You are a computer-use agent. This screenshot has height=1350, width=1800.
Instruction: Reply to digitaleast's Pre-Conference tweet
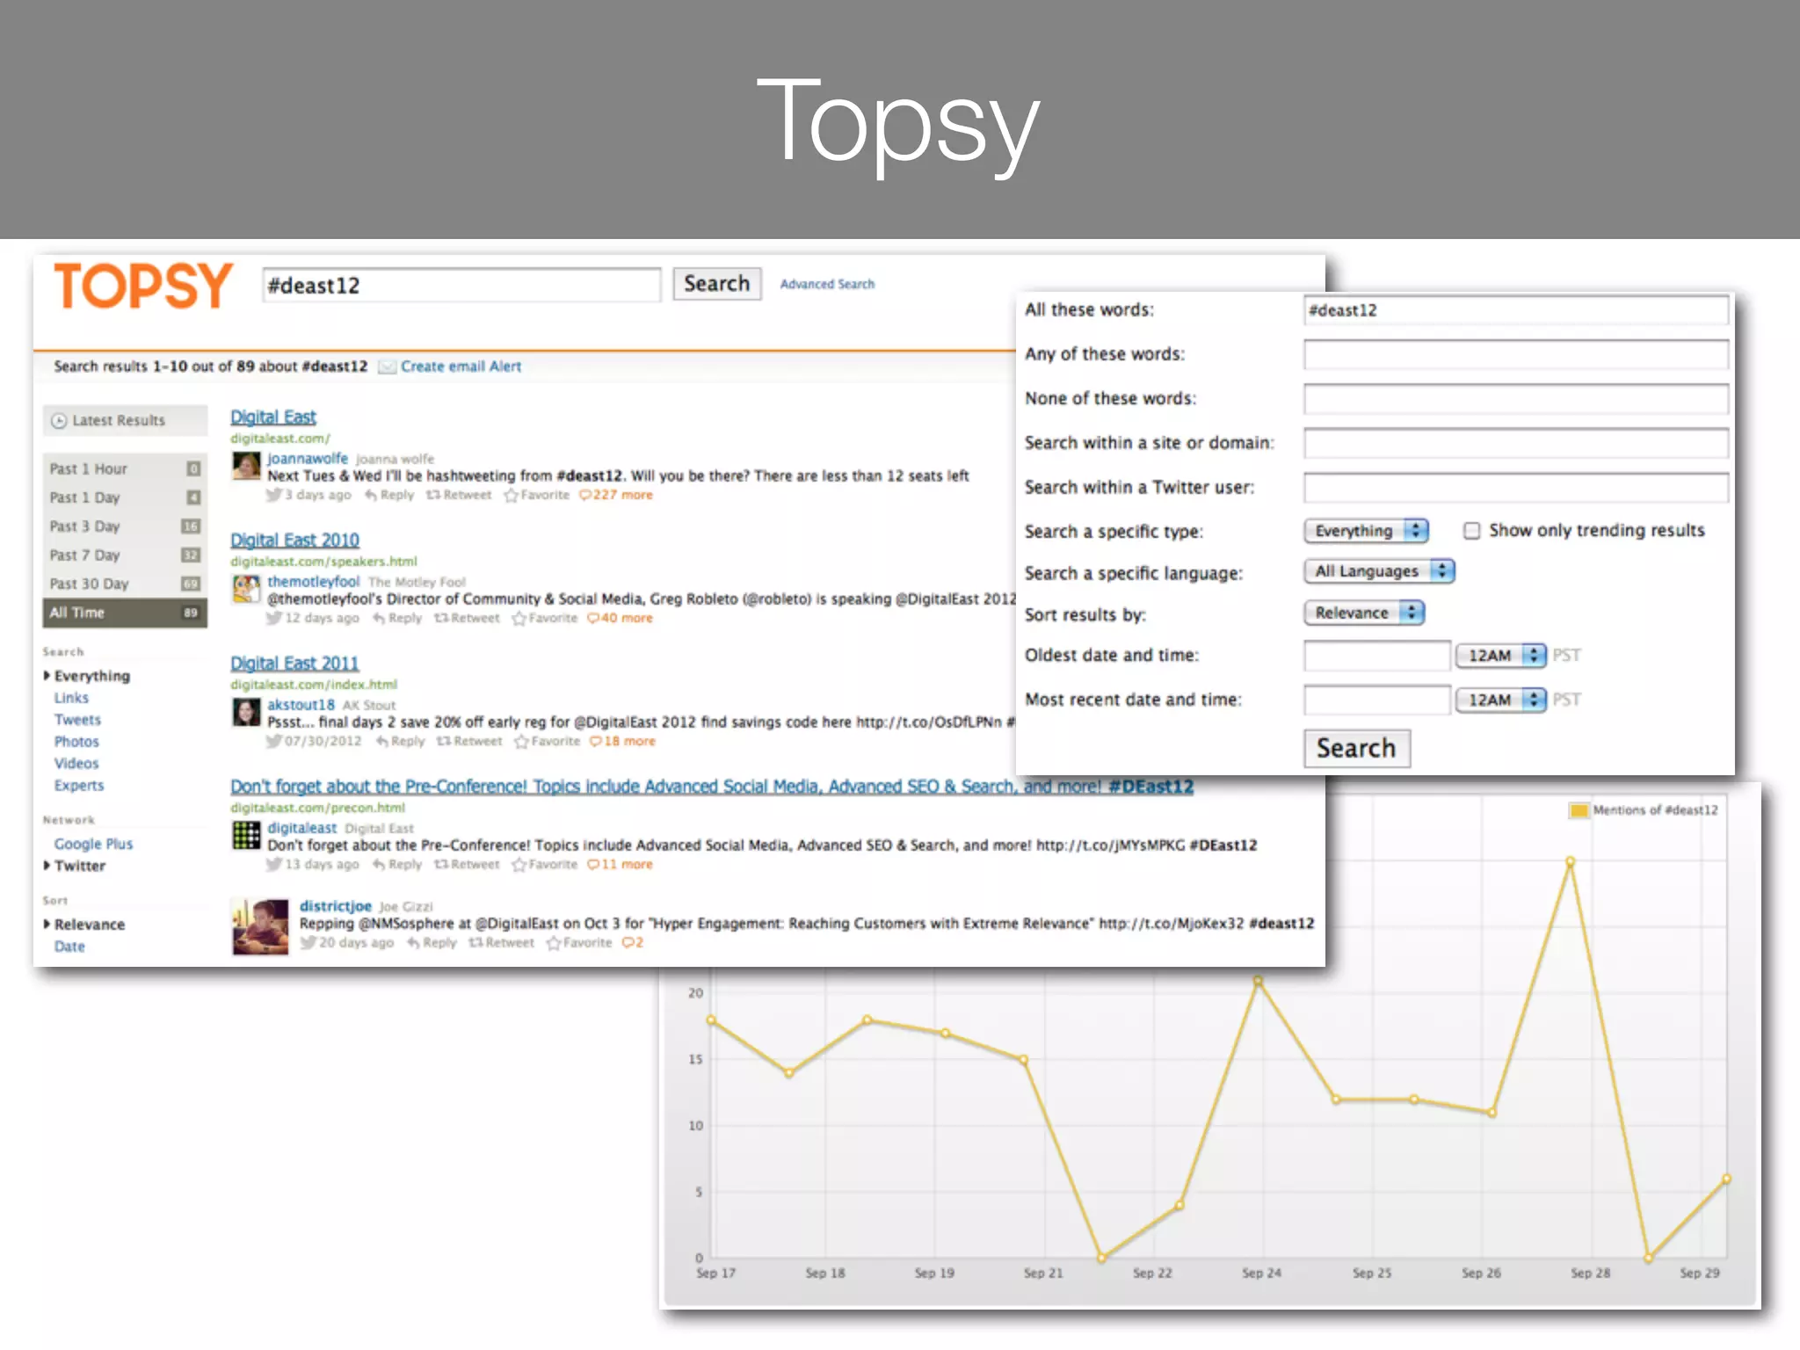point(397,864)
